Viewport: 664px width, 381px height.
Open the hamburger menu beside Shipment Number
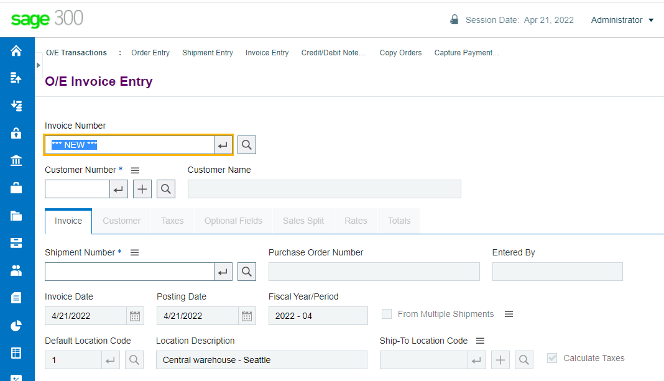tap(135, 251)
